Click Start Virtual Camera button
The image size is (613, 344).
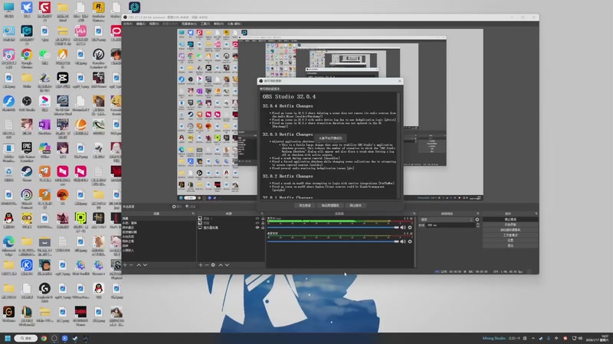(x=510, y=230)
